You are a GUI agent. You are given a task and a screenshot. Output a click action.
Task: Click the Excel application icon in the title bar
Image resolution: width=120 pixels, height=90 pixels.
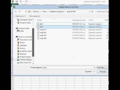(x=13, y=1)
